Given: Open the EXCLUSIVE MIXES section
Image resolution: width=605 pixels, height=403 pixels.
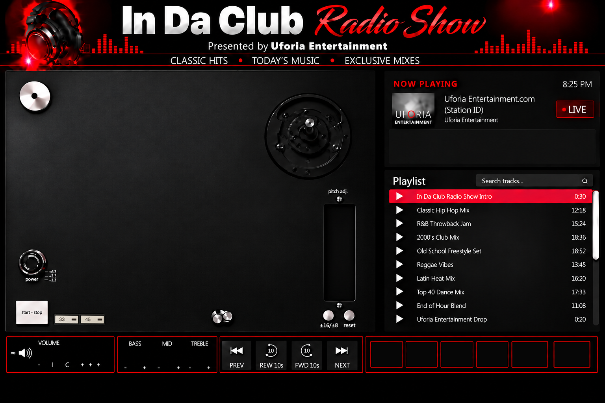Looking at the screenshot, I should coord(382,61).
